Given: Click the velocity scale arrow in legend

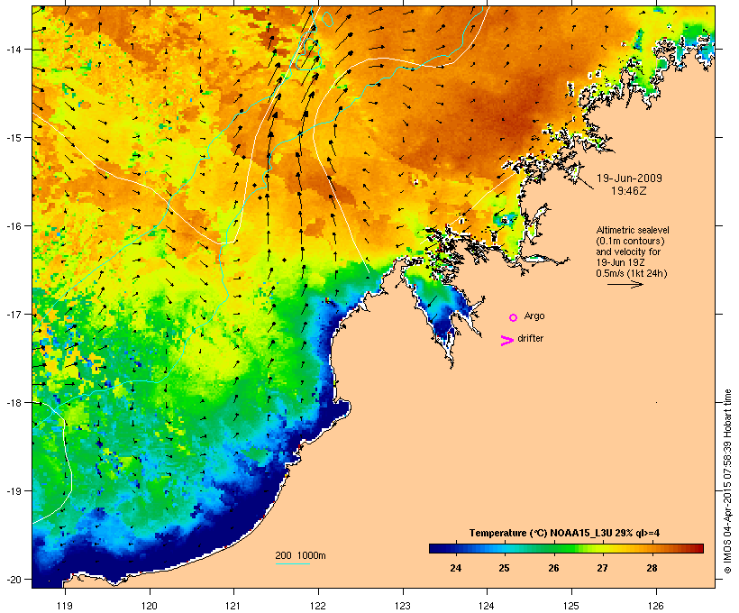Looking at the screenshot, I should (625, 284).
